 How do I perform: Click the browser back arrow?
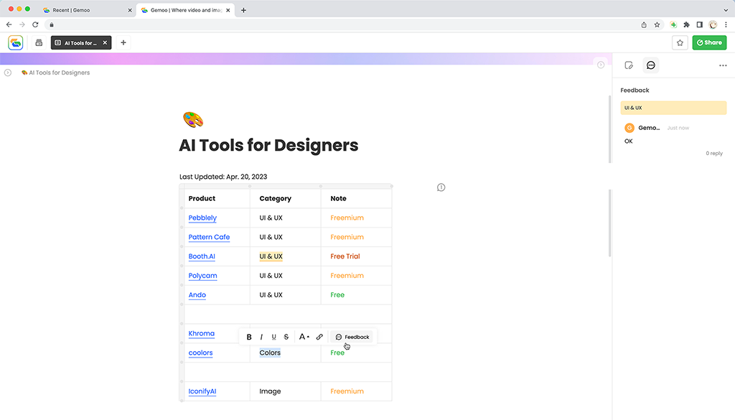click(x=9, y=24)
